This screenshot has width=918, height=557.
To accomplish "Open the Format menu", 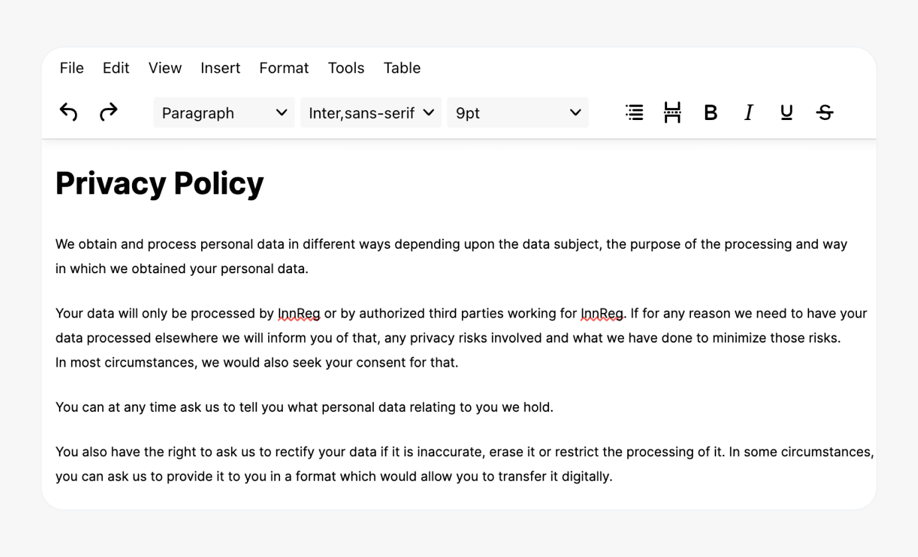I will pos(283,68).
